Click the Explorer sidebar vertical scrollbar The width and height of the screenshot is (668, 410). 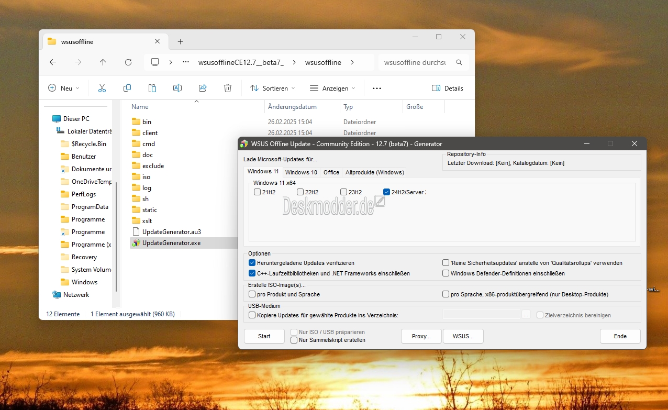pos(116,237)
